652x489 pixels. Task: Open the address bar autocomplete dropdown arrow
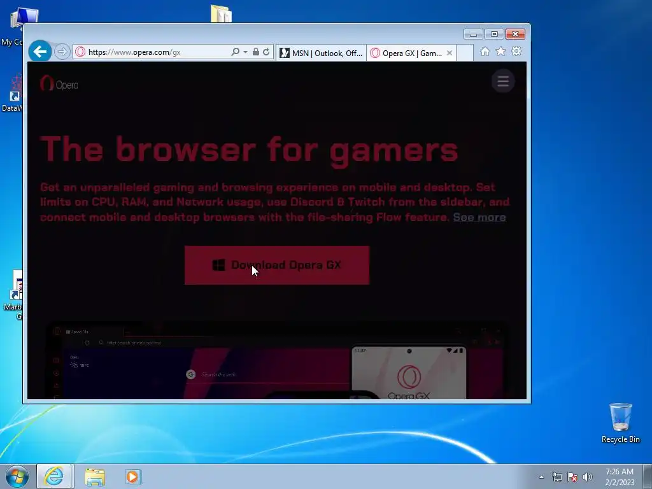click(245, 52)
